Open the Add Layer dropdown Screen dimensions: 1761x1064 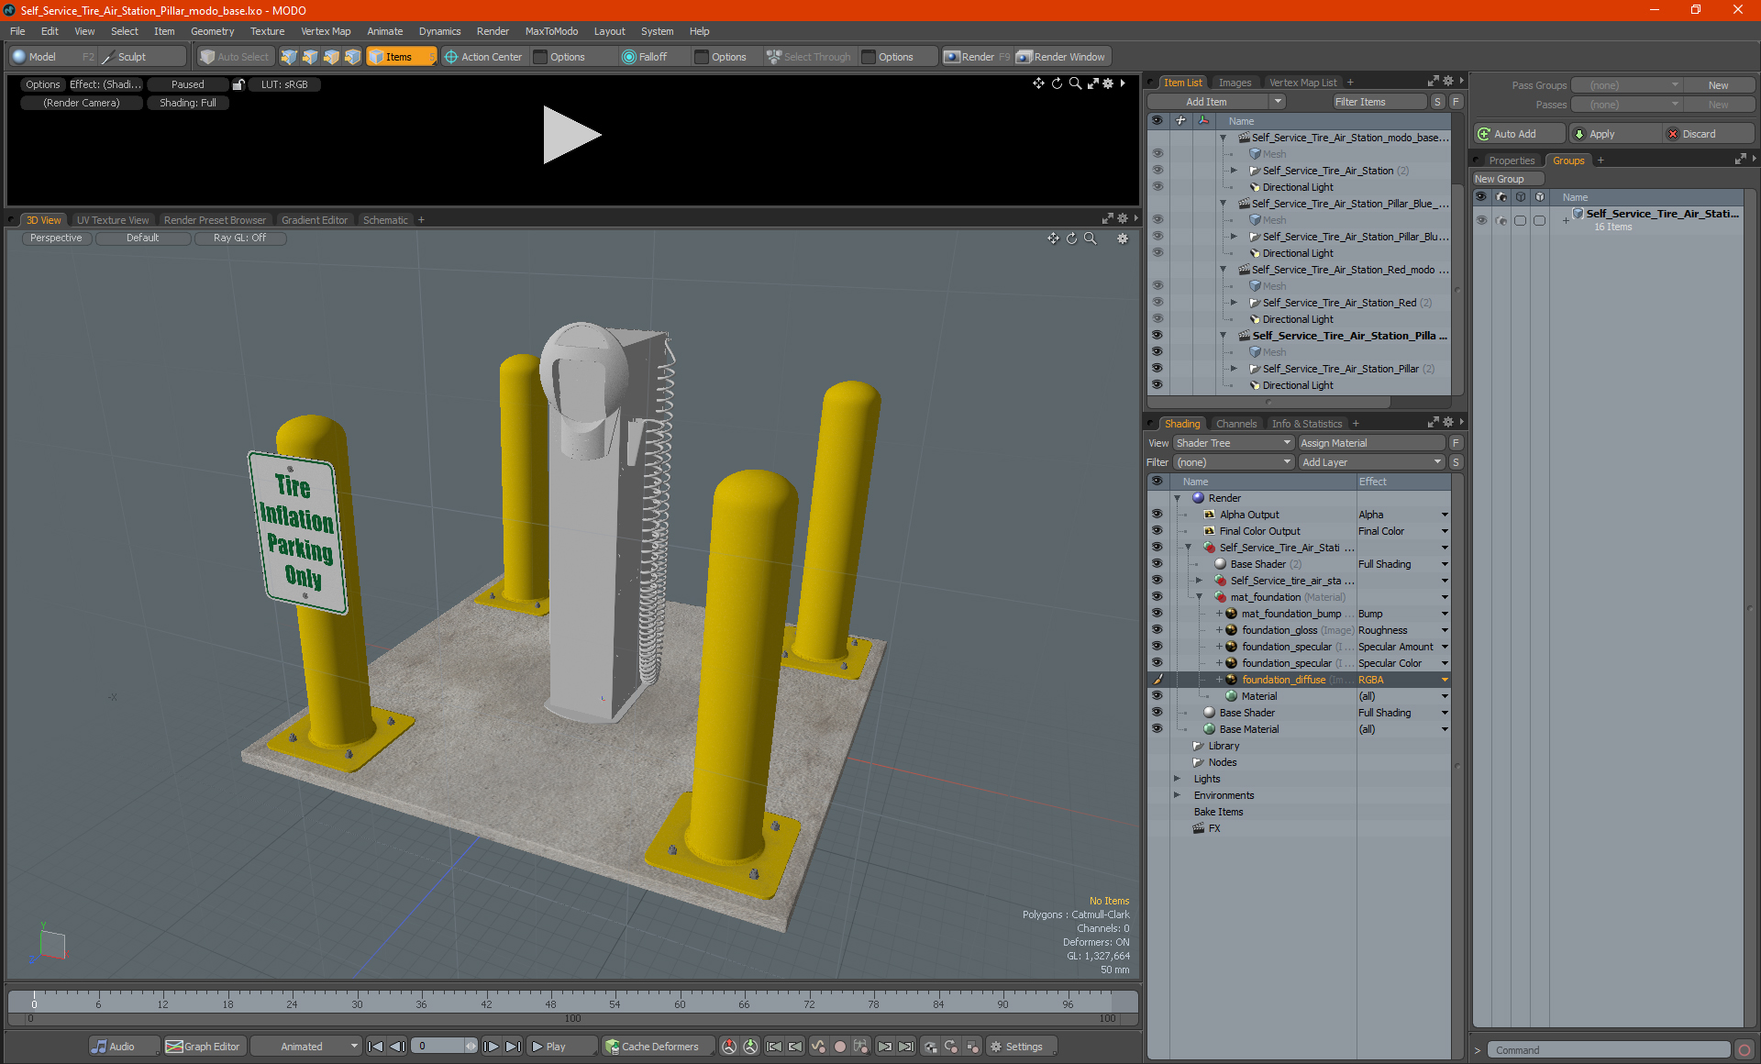click(x=1371, y=462)
